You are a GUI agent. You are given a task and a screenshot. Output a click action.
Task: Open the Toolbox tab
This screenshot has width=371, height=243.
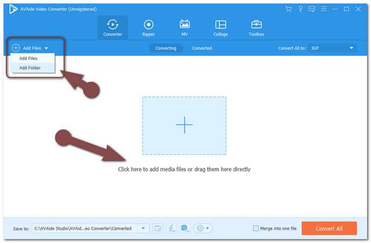tap(256, 28)
